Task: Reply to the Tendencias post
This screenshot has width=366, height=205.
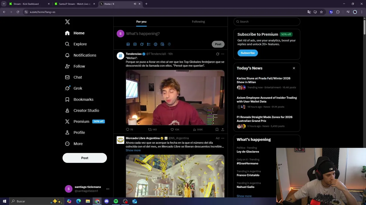Action: click(x=130, y=130)
